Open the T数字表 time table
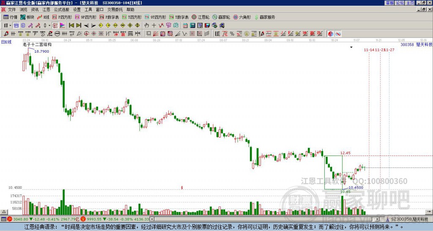The width and height of the screenshot is (433, 231). pyautogui.click(x=179, y=17)
